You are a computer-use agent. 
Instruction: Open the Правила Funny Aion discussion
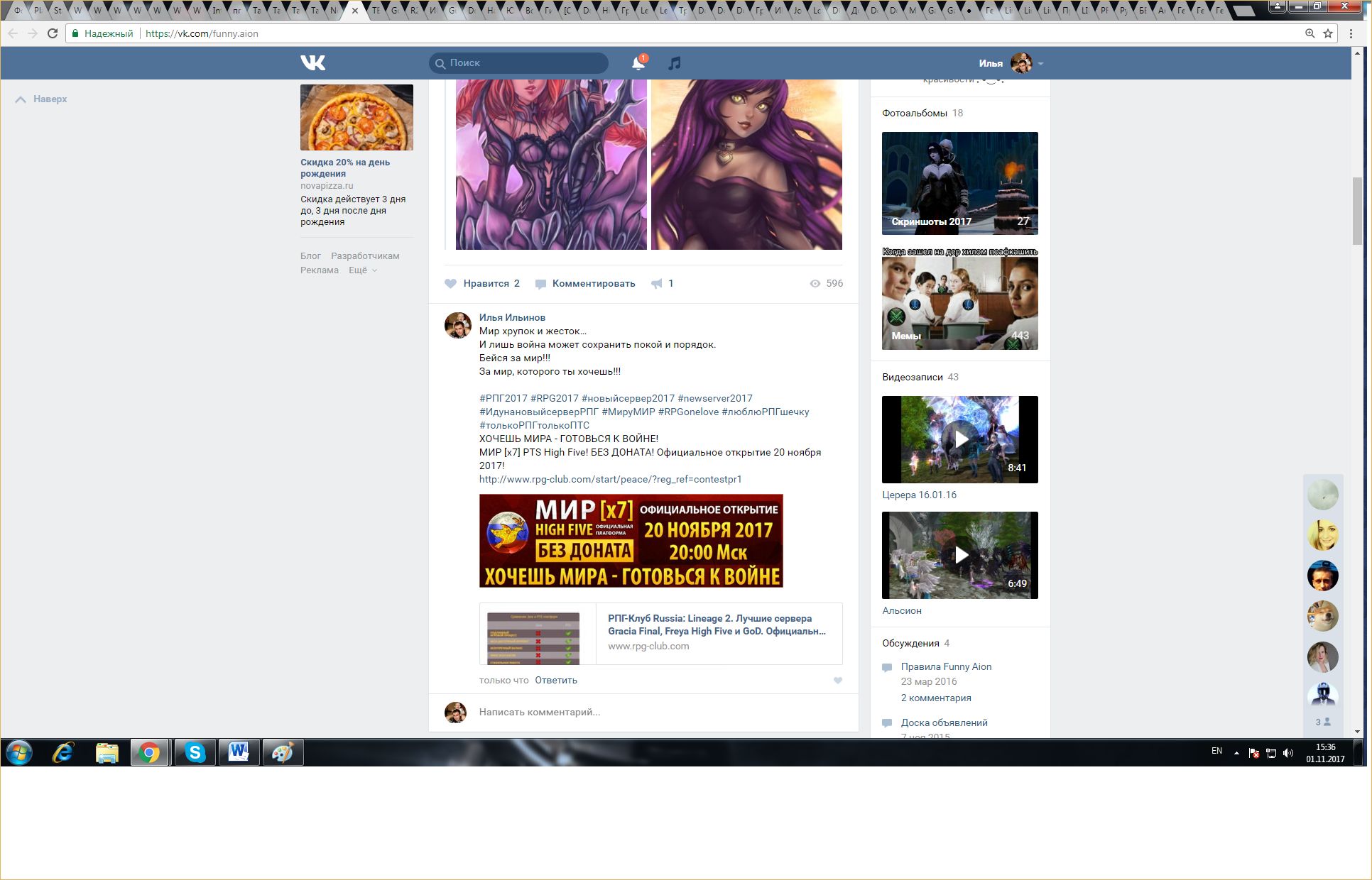point(946,666)
